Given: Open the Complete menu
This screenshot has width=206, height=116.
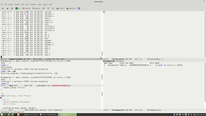Looking at the screenshot, I should (x=33, y=5).
